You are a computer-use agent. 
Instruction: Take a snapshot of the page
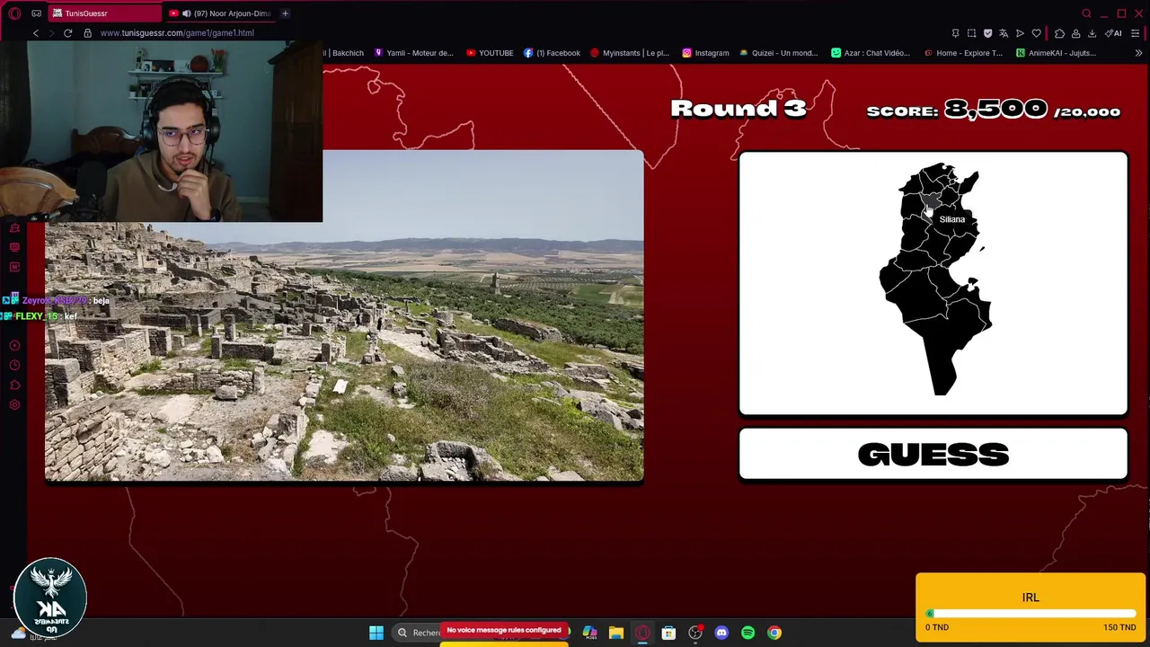point(971,33)
